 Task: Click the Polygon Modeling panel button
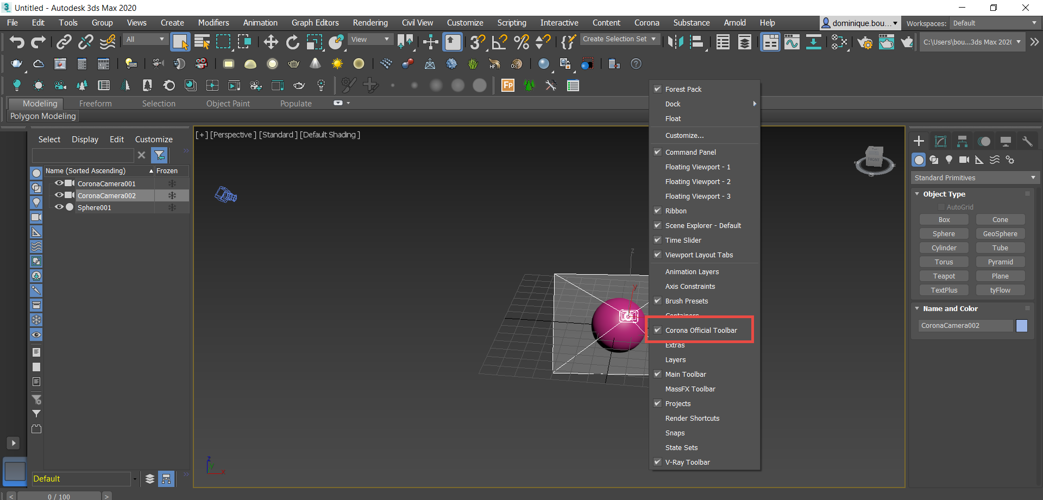point(43,116)
